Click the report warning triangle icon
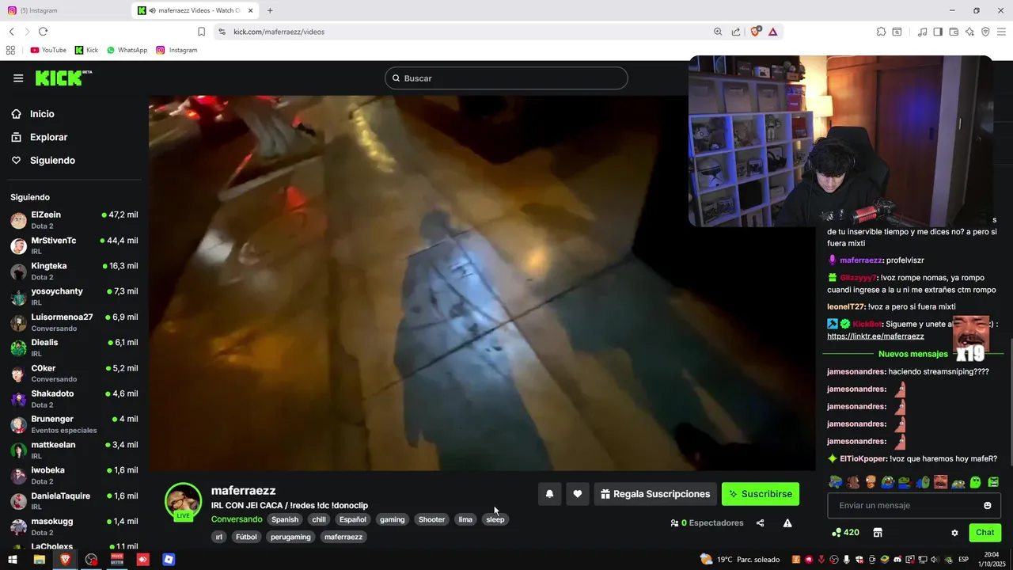 [787, 523]
